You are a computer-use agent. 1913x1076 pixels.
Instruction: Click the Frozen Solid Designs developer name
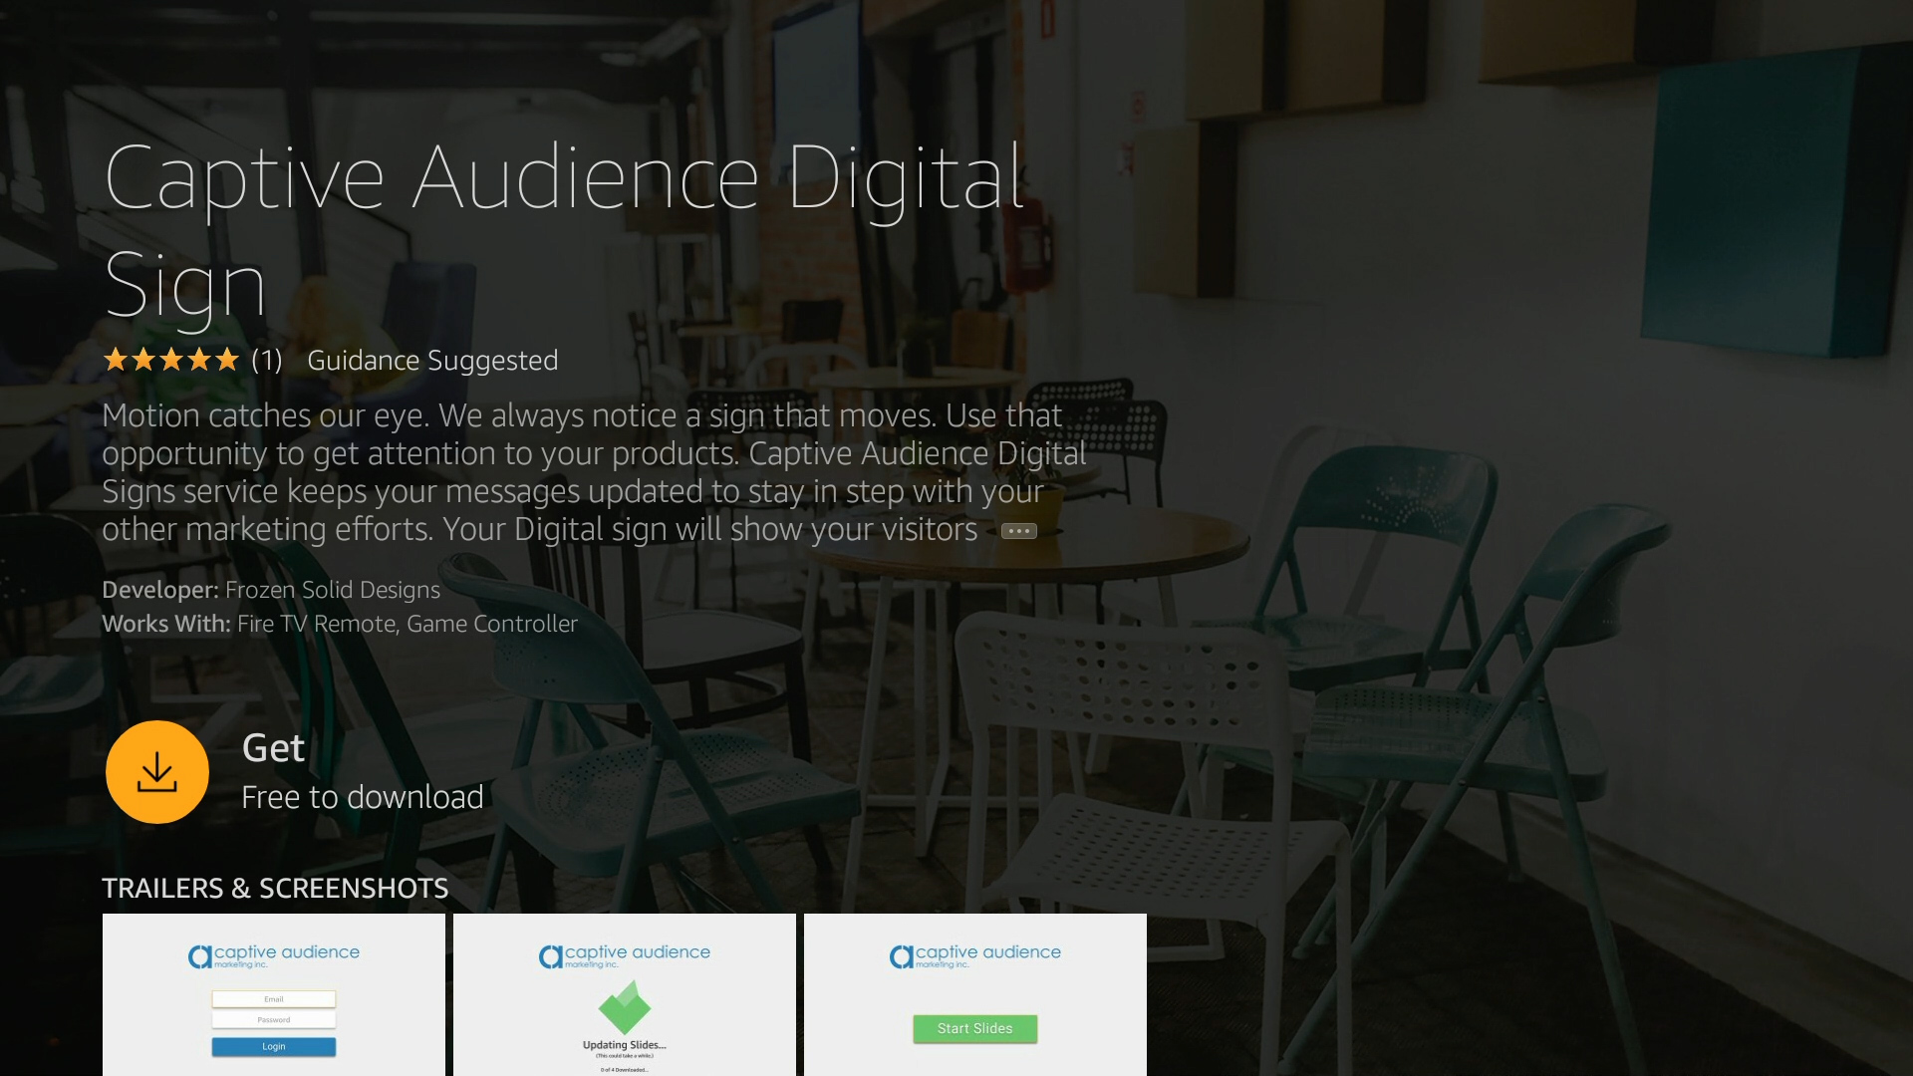(x=333, y=590)
